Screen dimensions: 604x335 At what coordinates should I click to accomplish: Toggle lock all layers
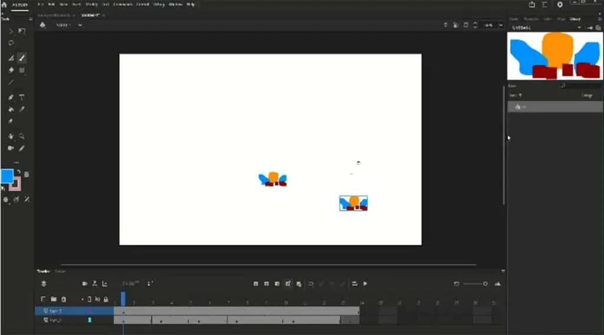click(x=106, y=299)
